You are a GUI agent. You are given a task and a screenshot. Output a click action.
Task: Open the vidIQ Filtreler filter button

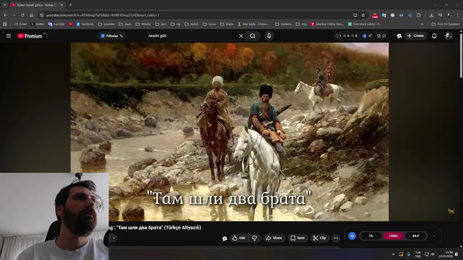click(112, 36)
